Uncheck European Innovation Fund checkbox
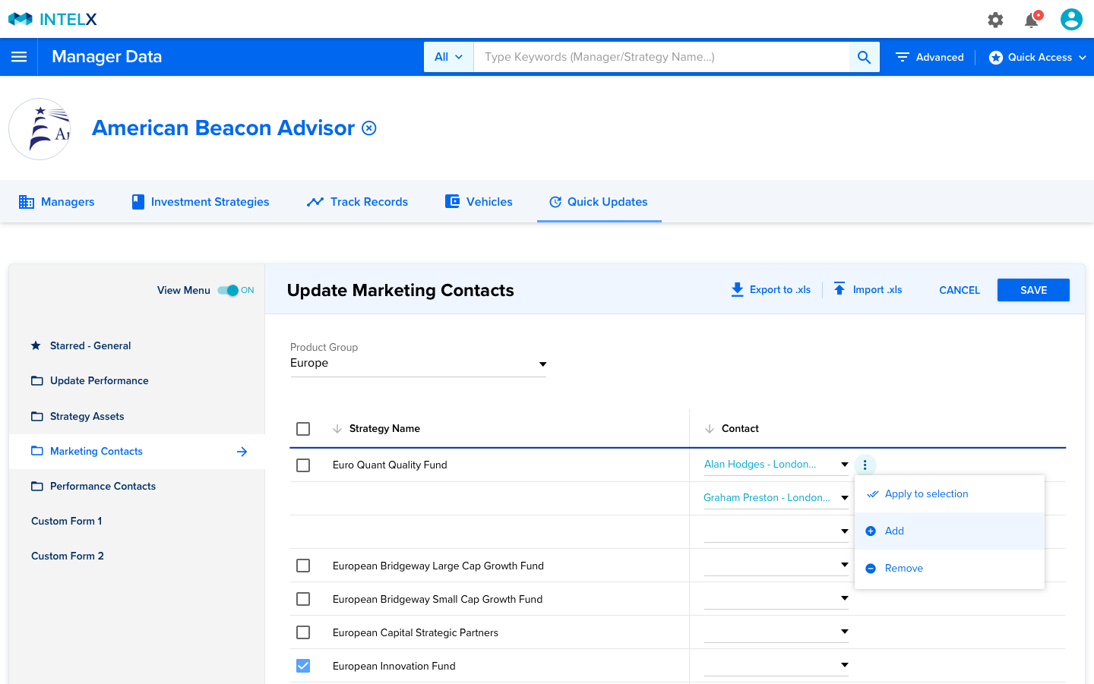Viewport: 1094px width, 684px height. pos(303,666)
